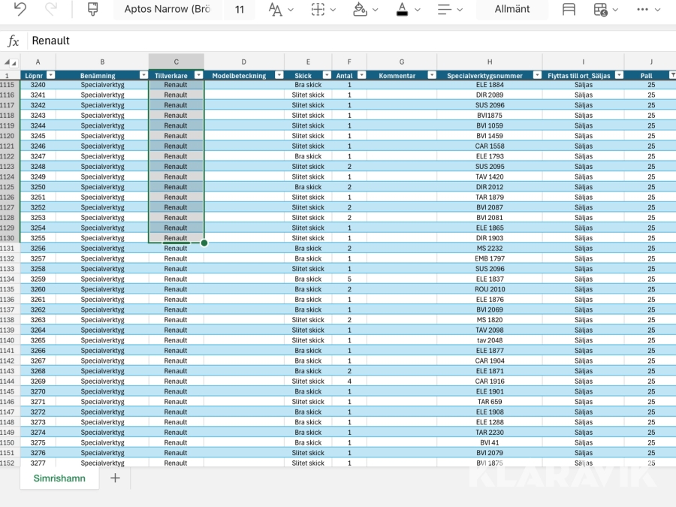Screen dimensions: 676x507
Task: Click the select-all corner of the grid
Action: point(10,62)
